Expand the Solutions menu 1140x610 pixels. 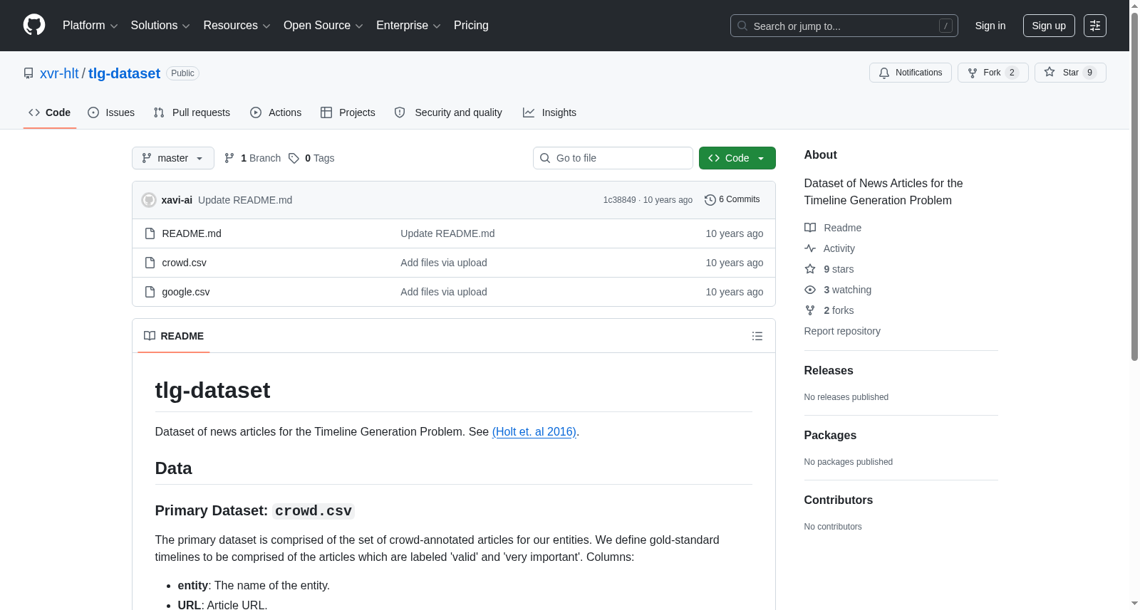click(x=160, y=26)
